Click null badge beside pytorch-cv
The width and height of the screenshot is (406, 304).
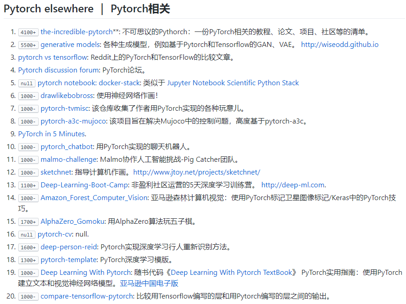point(27,234)
